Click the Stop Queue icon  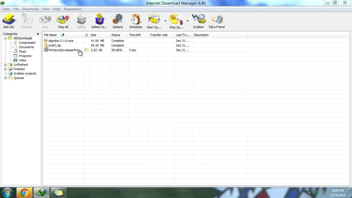point(176,19)
